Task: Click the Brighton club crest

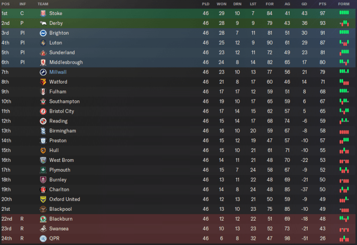Action: click(43, 33)
